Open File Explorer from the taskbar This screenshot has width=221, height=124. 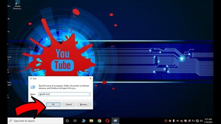coord(91,121)
